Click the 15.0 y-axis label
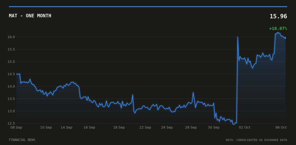296x145 pixels. 11,62
